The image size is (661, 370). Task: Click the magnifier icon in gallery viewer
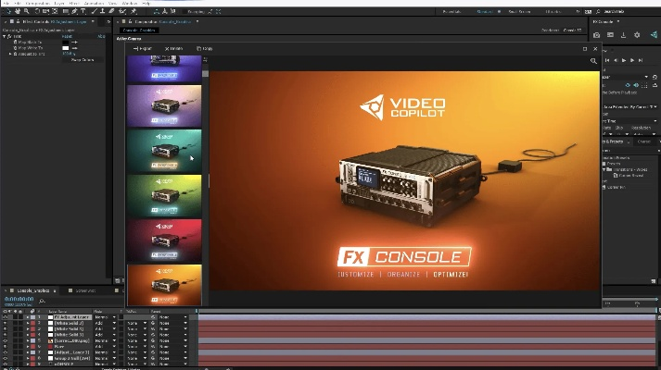(593, 61)
